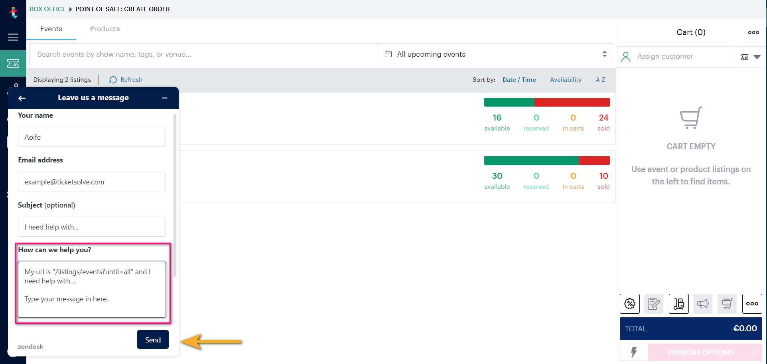Click the Ticketsolve logo in the sidebar
This screenshot has width=767, height=364.
point(14,12)
